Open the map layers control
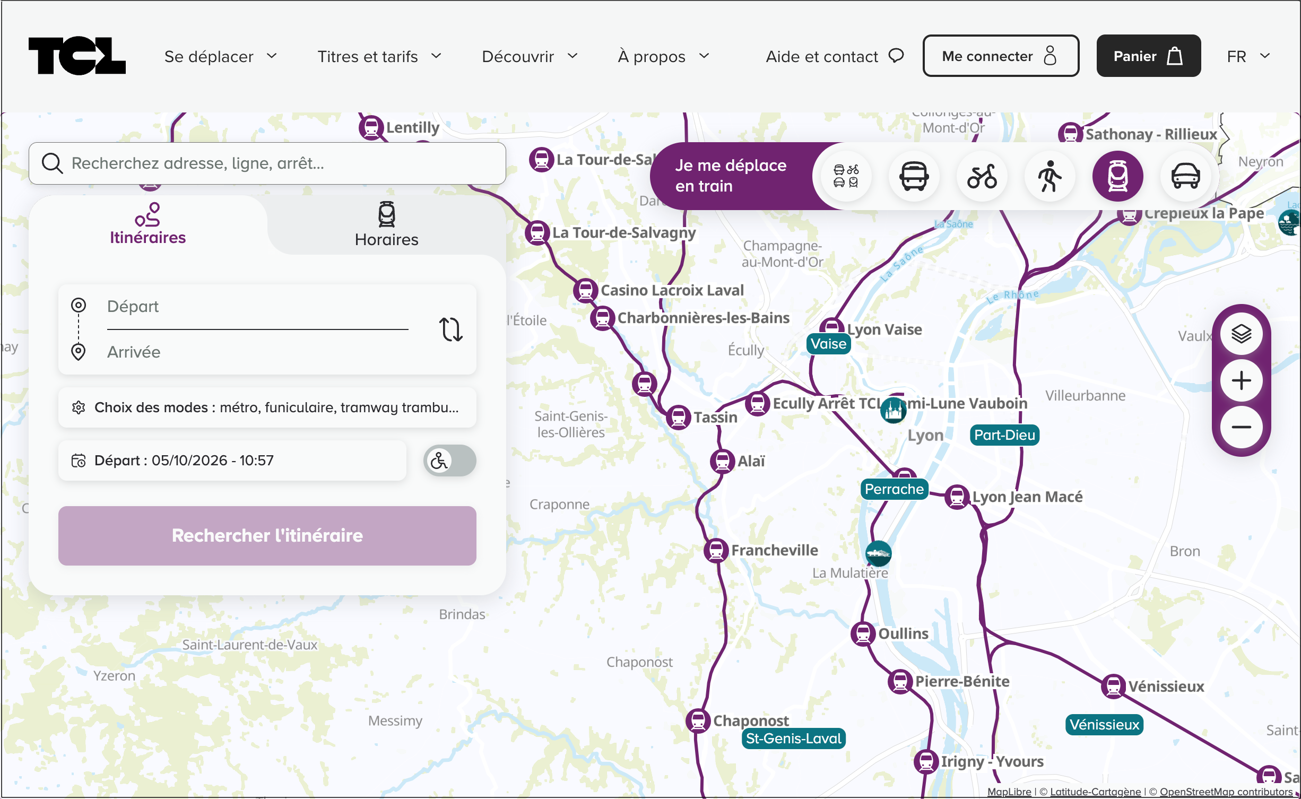Viewport: 1301px width, 799px height. click(1241, 334)
